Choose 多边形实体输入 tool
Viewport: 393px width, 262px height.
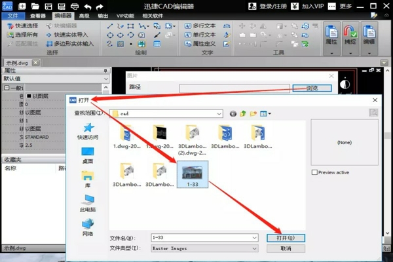(70, 44)
